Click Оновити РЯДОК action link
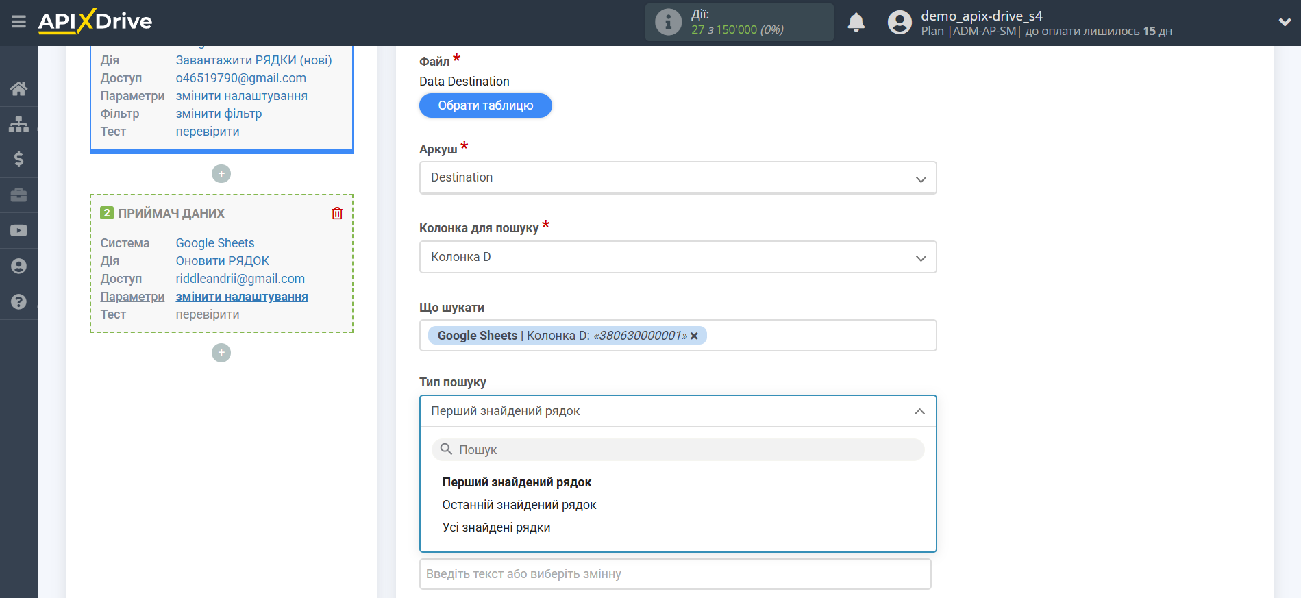The width and height of the screenshot is (1301, 598). (x=222, y=261)
